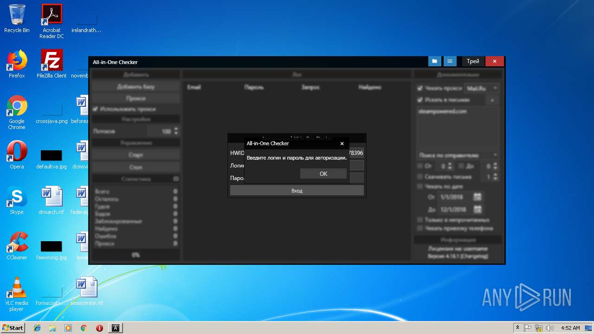Select the Firefox desktop icon

[x=17, y=64]
